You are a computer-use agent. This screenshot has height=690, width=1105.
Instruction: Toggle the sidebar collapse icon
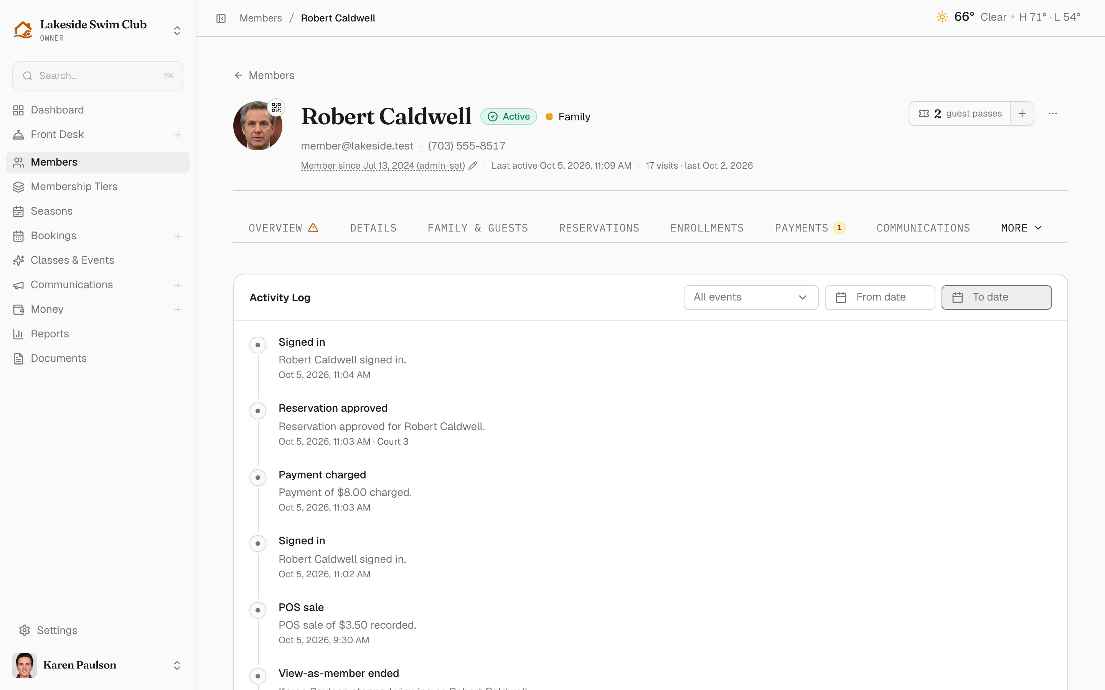coord(221,18)
